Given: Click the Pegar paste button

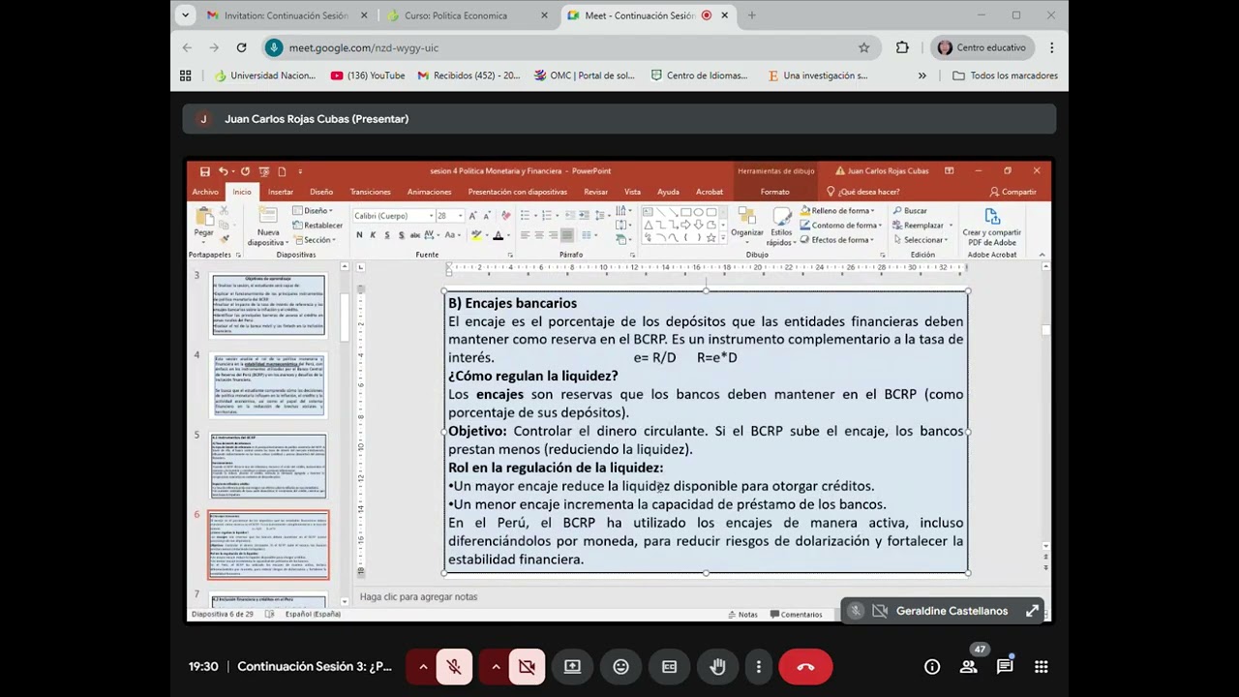Looking at the screenshot, I should 203,226.
